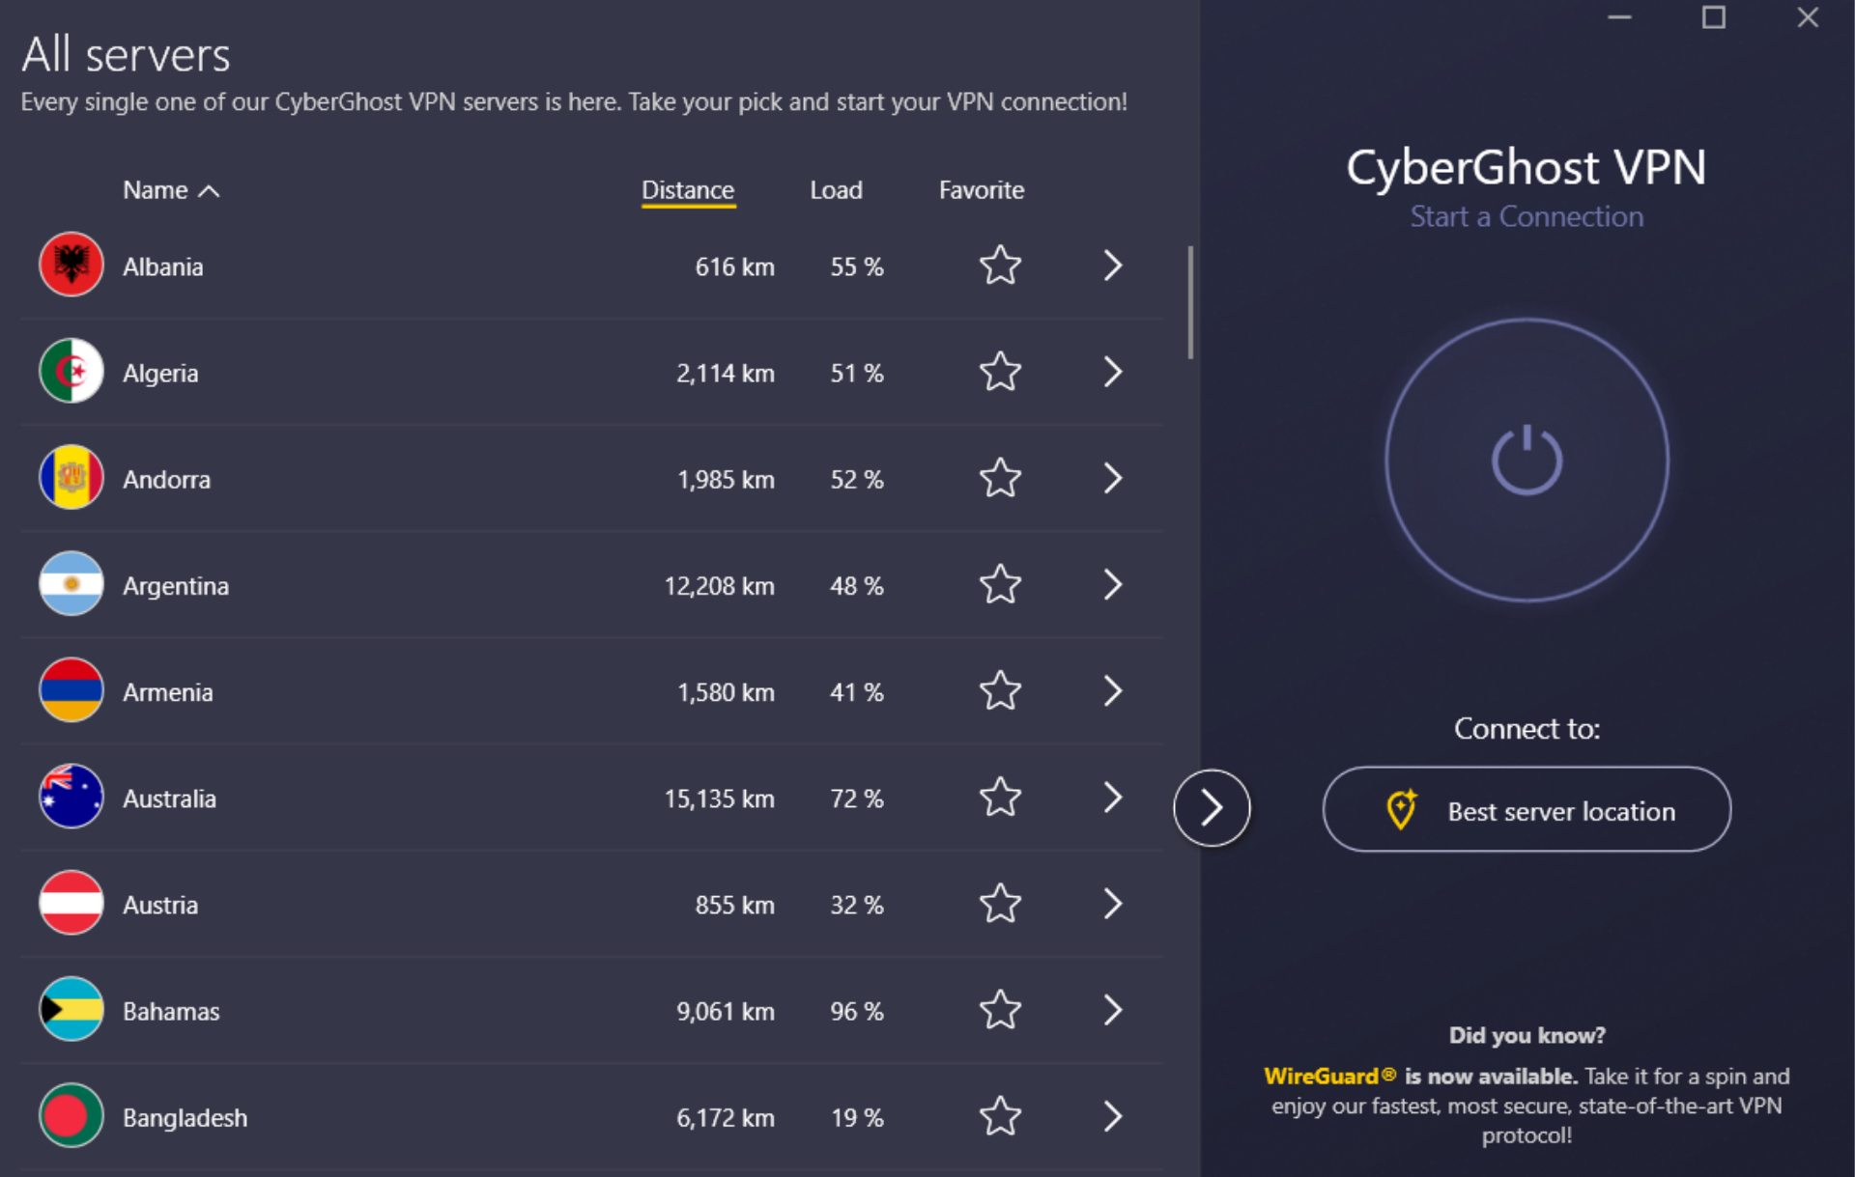
Task: Expand the Armenia server row
Action: [1112, 691]
